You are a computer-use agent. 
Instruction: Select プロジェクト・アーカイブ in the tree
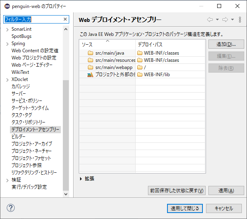coord(32,144)
